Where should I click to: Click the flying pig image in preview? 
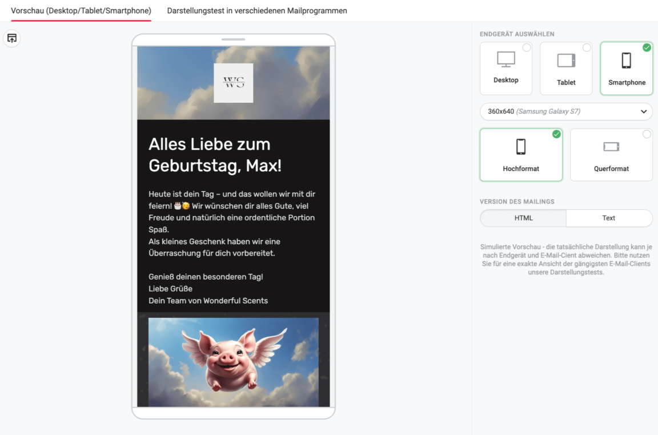[x=233, y=361]
